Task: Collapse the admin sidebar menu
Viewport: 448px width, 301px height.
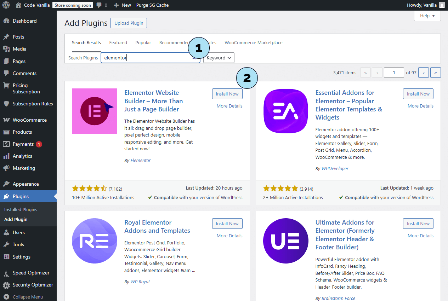Action: click(28, 297)
